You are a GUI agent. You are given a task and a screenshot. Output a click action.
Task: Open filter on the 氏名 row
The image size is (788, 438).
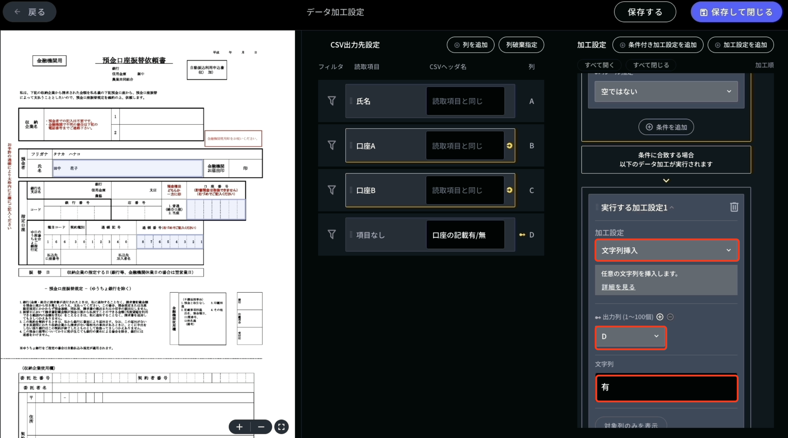pyautogui.click(x=331, y=101)
